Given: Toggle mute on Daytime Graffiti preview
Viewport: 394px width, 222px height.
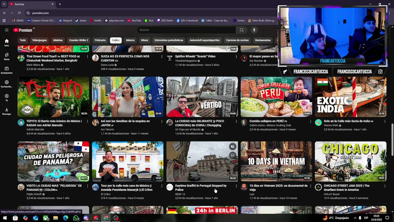Looking at the screenshot, I should (x=232, y=146).
